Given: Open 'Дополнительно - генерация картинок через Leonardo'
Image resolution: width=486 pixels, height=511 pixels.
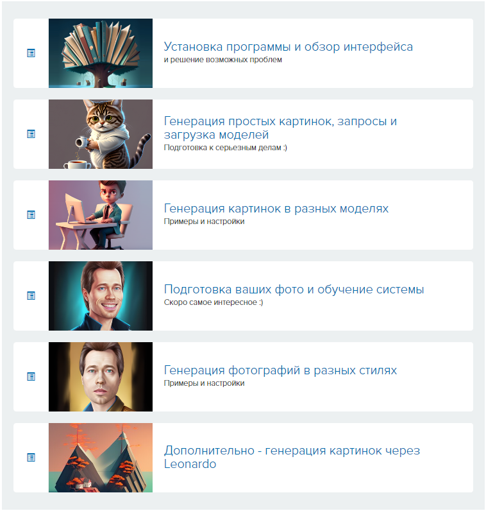Looking at the screenshot, I should coord(292,457).
